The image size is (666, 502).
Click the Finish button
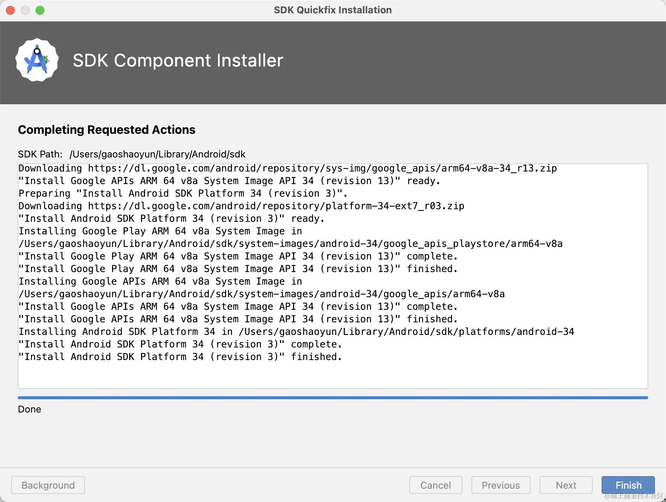click(x=628, y=485)
